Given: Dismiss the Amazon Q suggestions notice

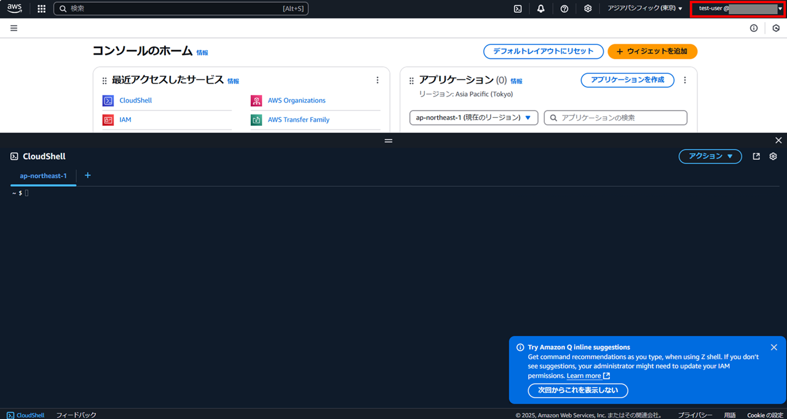Looking at the screenshot, I should click(774, 347).
